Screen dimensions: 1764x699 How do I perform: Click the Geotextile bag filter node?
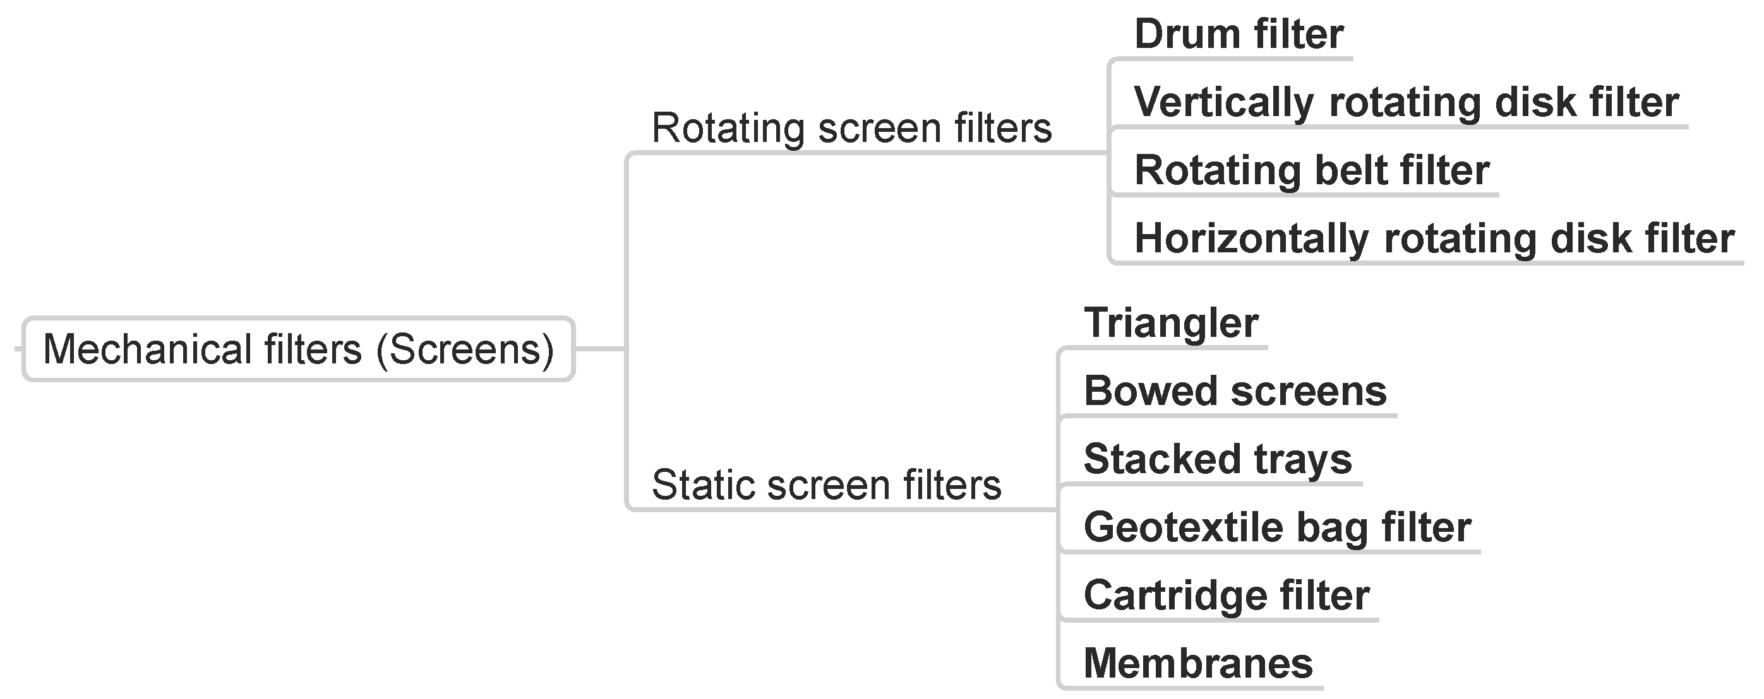click(x=1277, y=527)
